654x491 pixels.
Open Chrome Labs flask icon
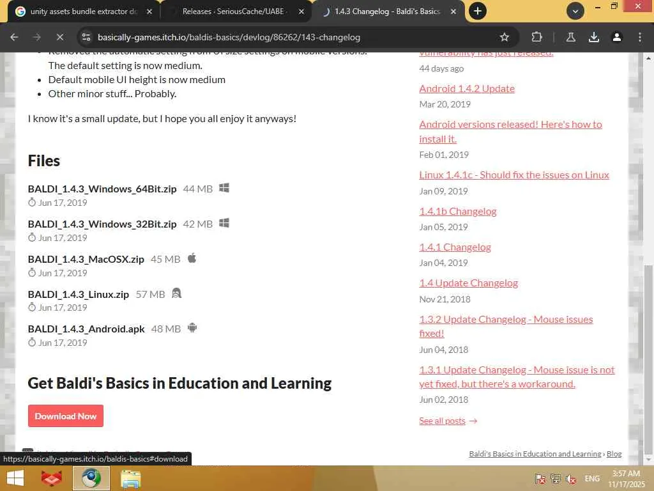pos(570,37)
